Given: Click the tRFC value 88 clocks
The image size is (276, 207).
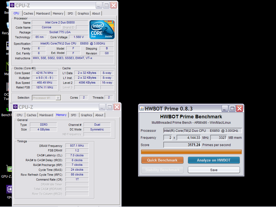Looking at the screenshot, I should (77, 175).
